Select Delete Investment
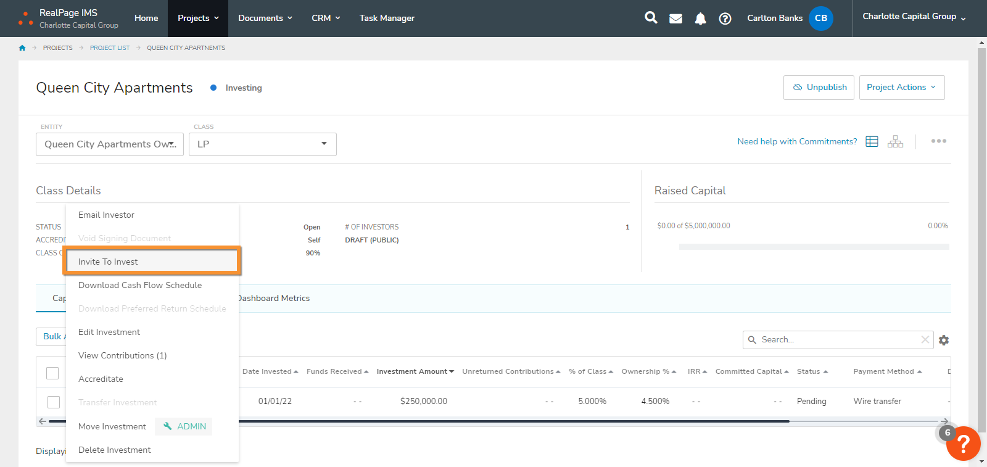This screenshot has width=987, height=467. coord(152,450)
